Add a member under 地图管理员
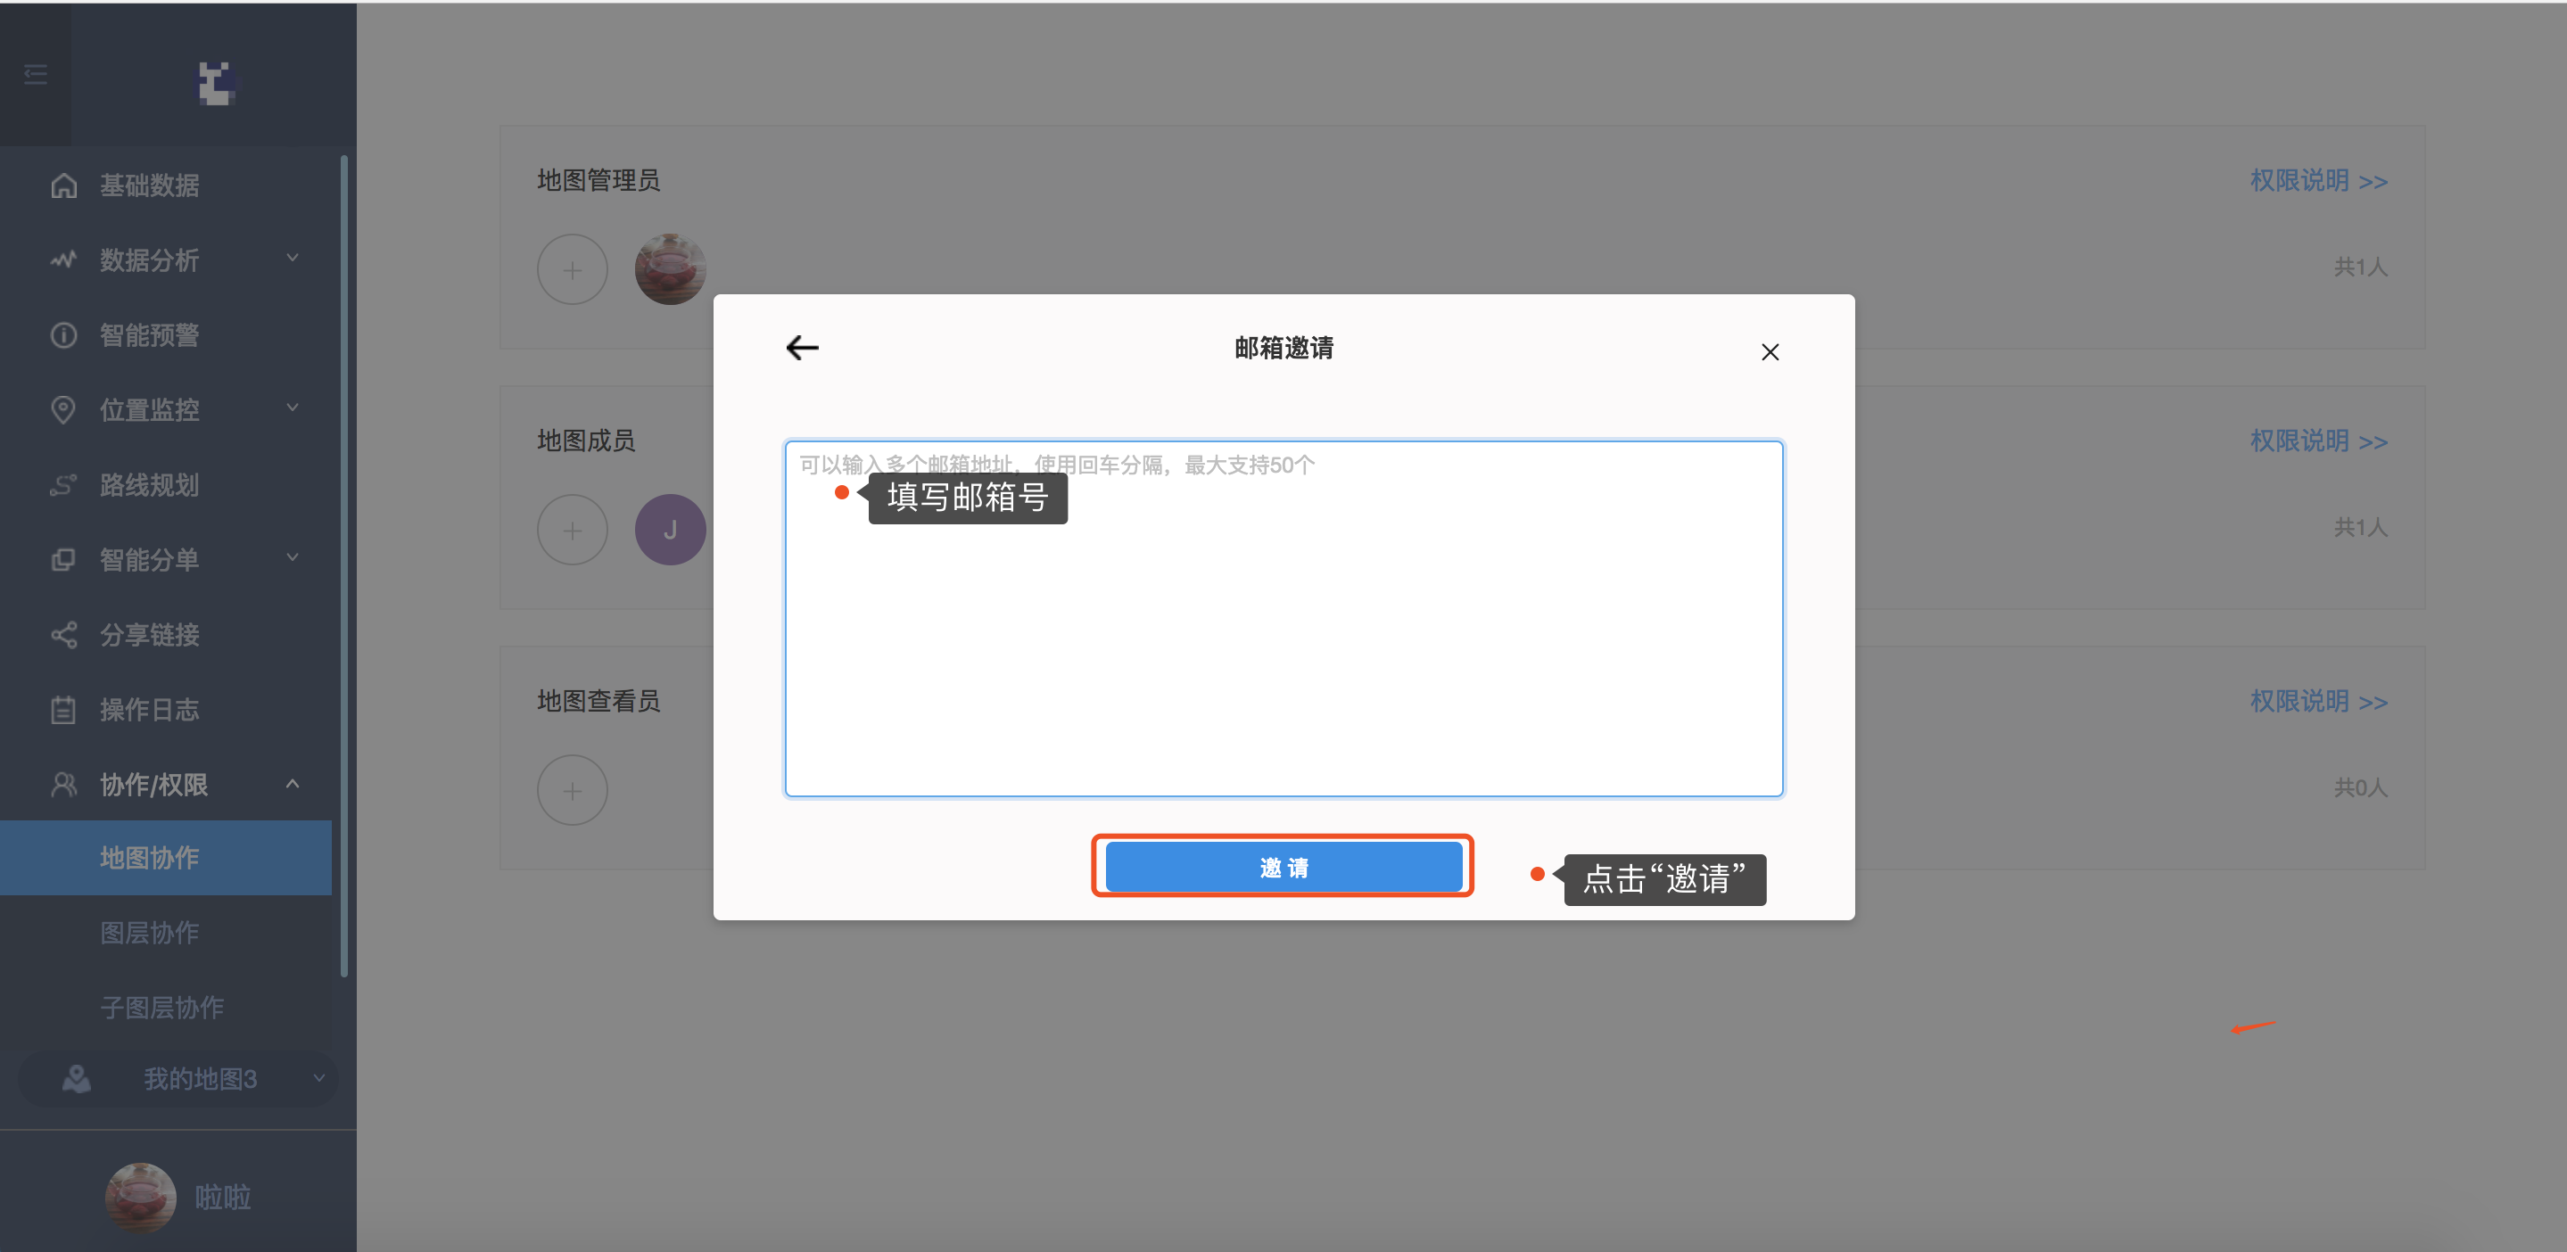The height and width of the screenshot is (1252, 2567). 573,270
